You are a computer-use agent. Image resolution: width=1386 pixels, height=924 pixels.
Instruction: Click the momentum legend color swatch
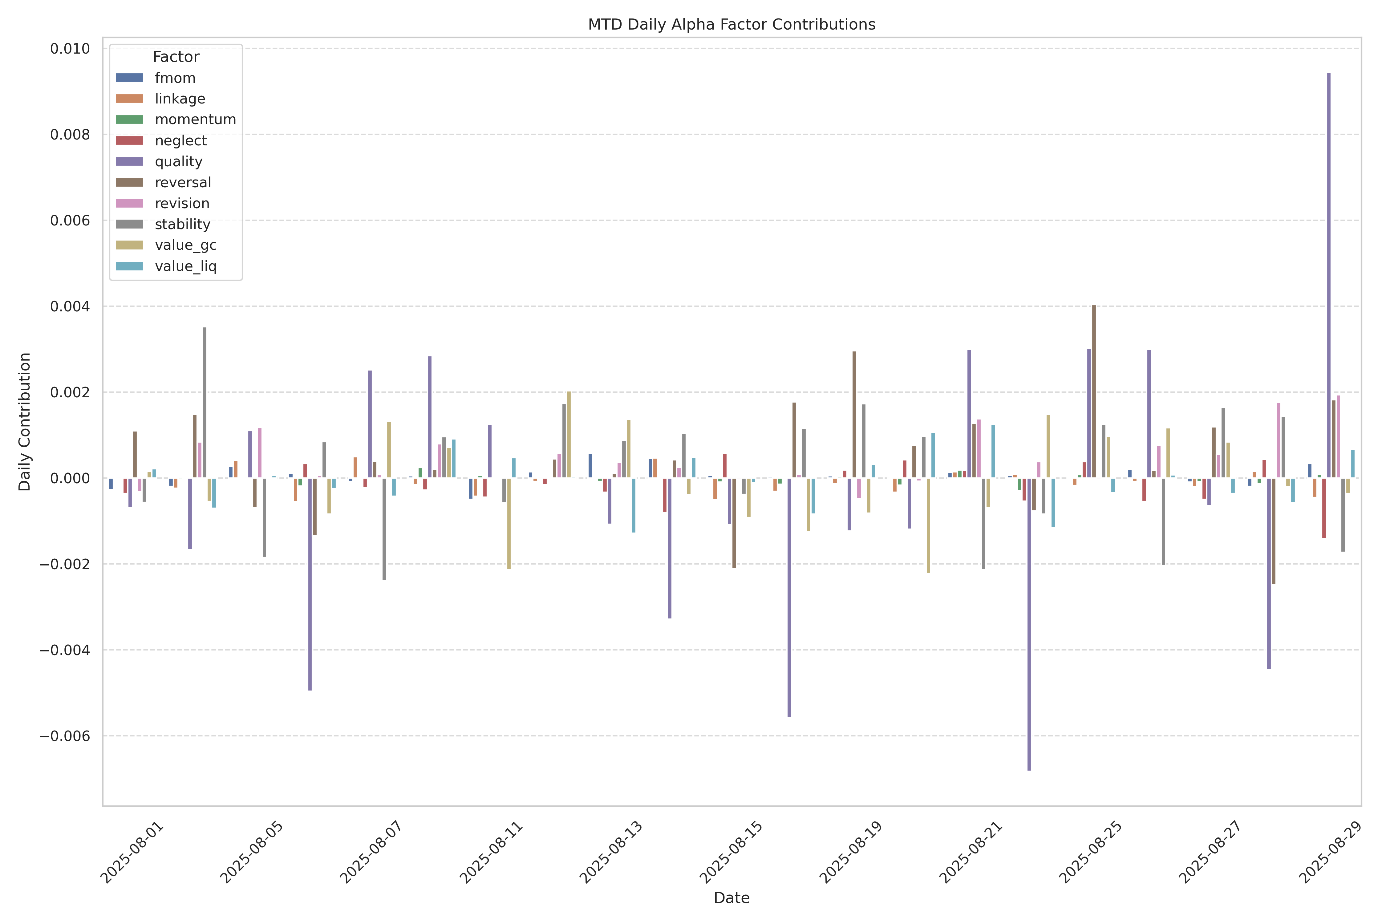point(129,120)
